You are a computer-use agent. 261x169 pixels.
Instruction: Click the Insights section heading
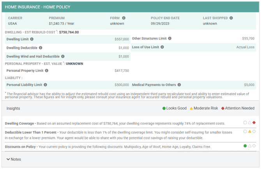(13, 109)
